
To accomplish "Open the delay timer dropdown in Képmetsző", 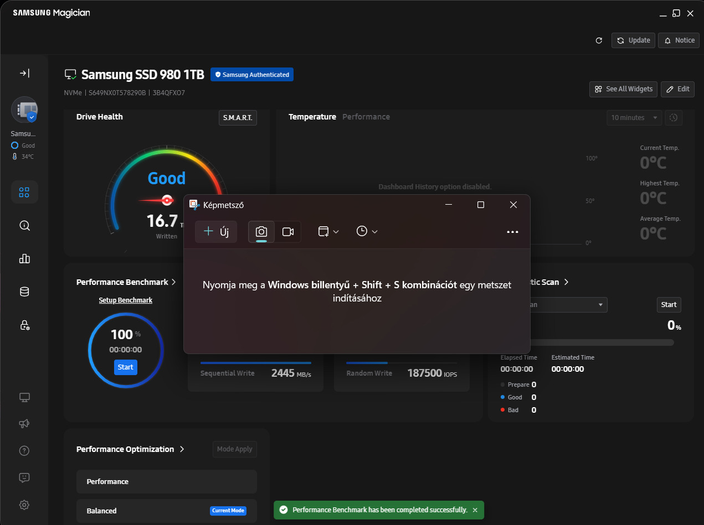I will (367, 232).
